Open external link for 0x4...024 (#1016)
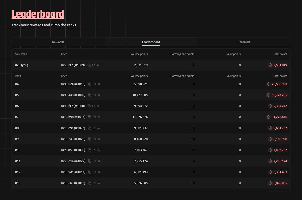Screen dimensions: 302x200 pos(94,84)
